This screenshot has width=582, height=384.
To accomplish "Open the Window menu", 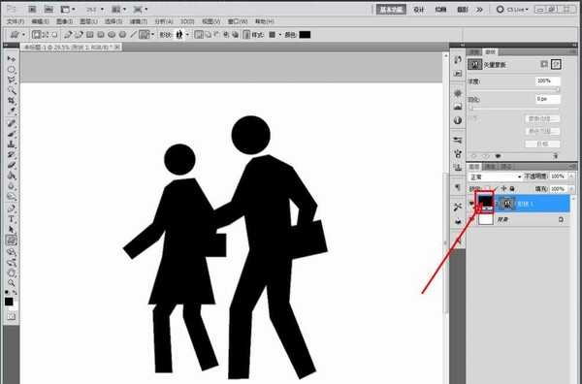I will 238,21.
